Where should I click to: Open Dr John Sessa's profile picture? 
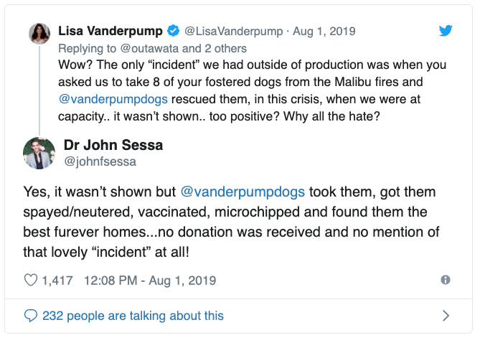tap(39, 153)
